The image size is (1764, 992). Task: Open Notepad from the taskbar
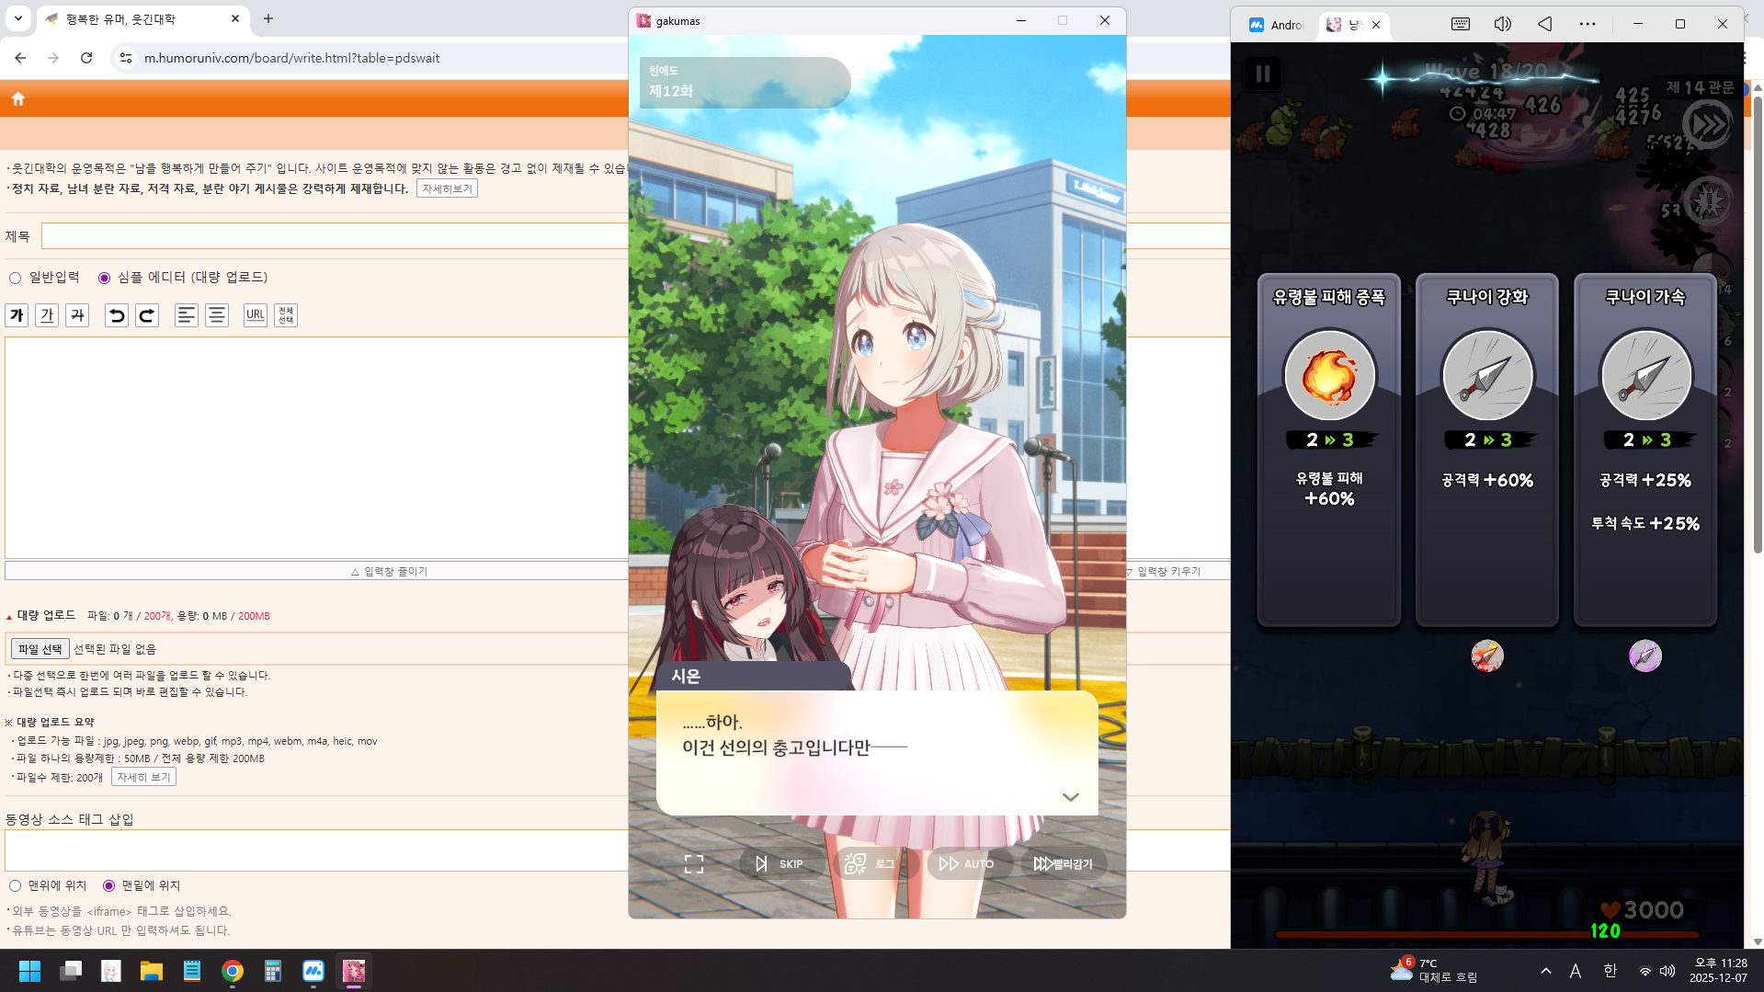[192, 971]
